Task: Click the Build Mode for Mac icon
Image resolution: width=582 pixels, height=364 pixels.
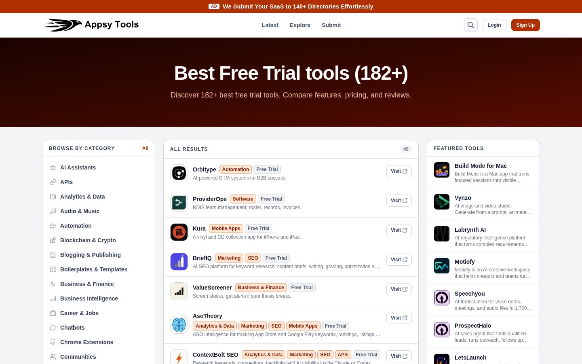Action: coord(442,170)
